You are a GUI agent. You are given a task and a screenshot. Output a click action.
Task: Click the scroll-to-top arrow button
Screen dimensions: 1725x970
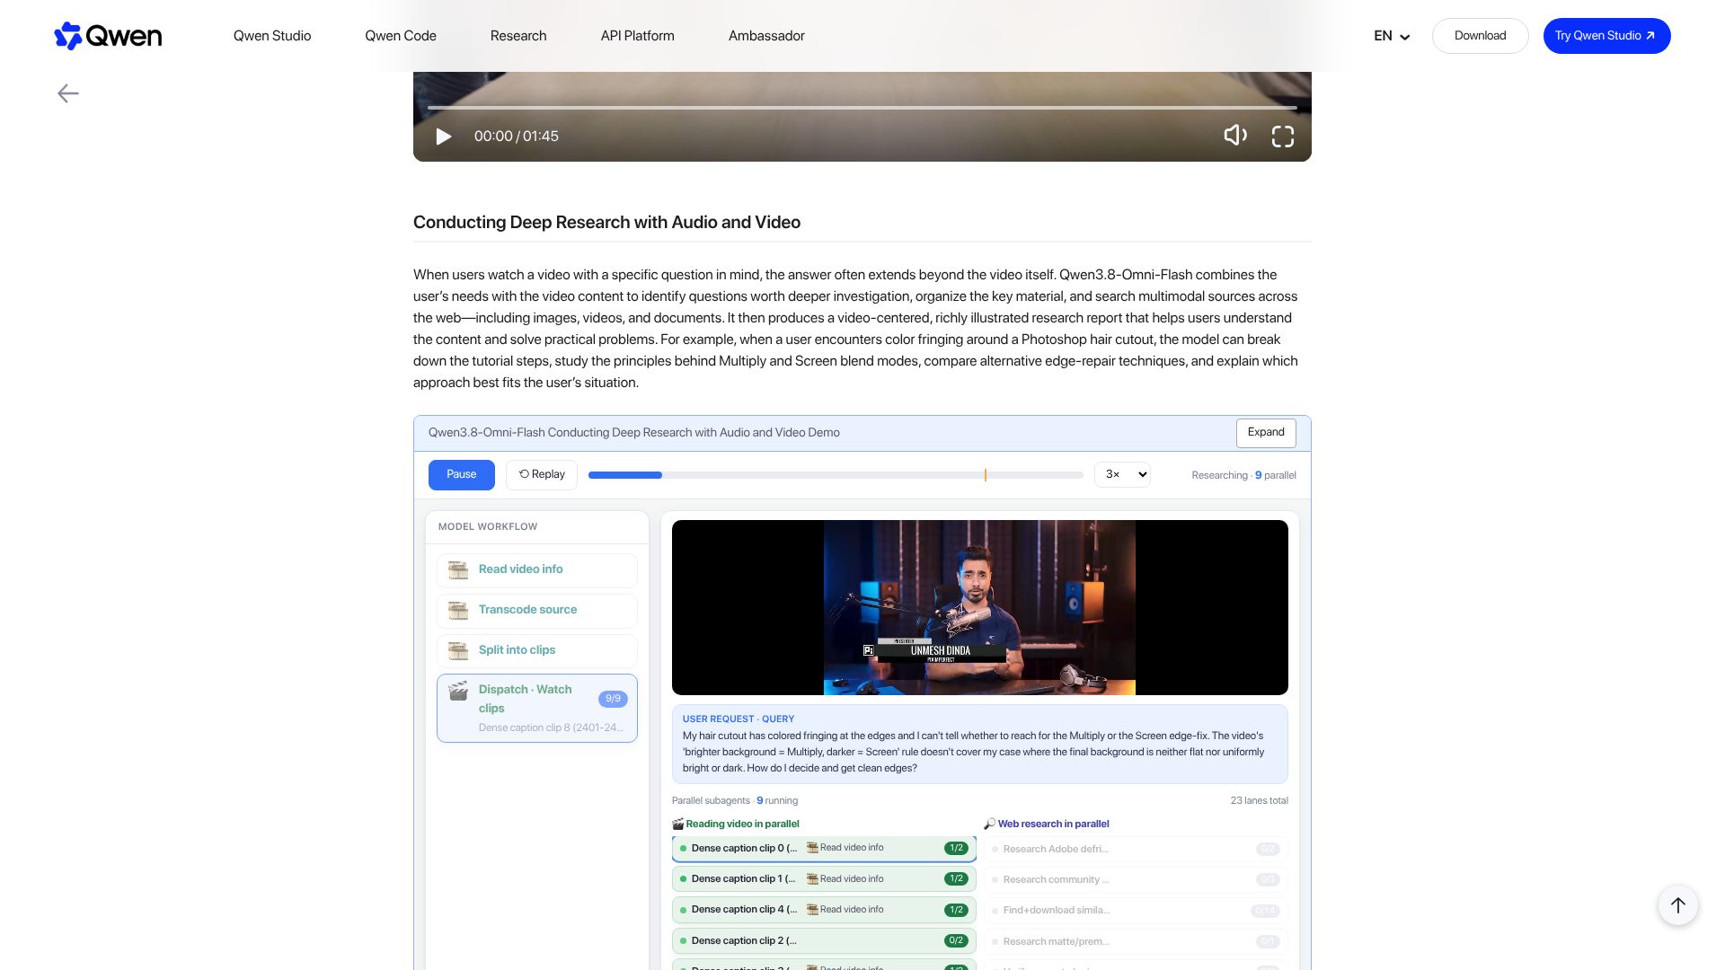(1677, 905)
